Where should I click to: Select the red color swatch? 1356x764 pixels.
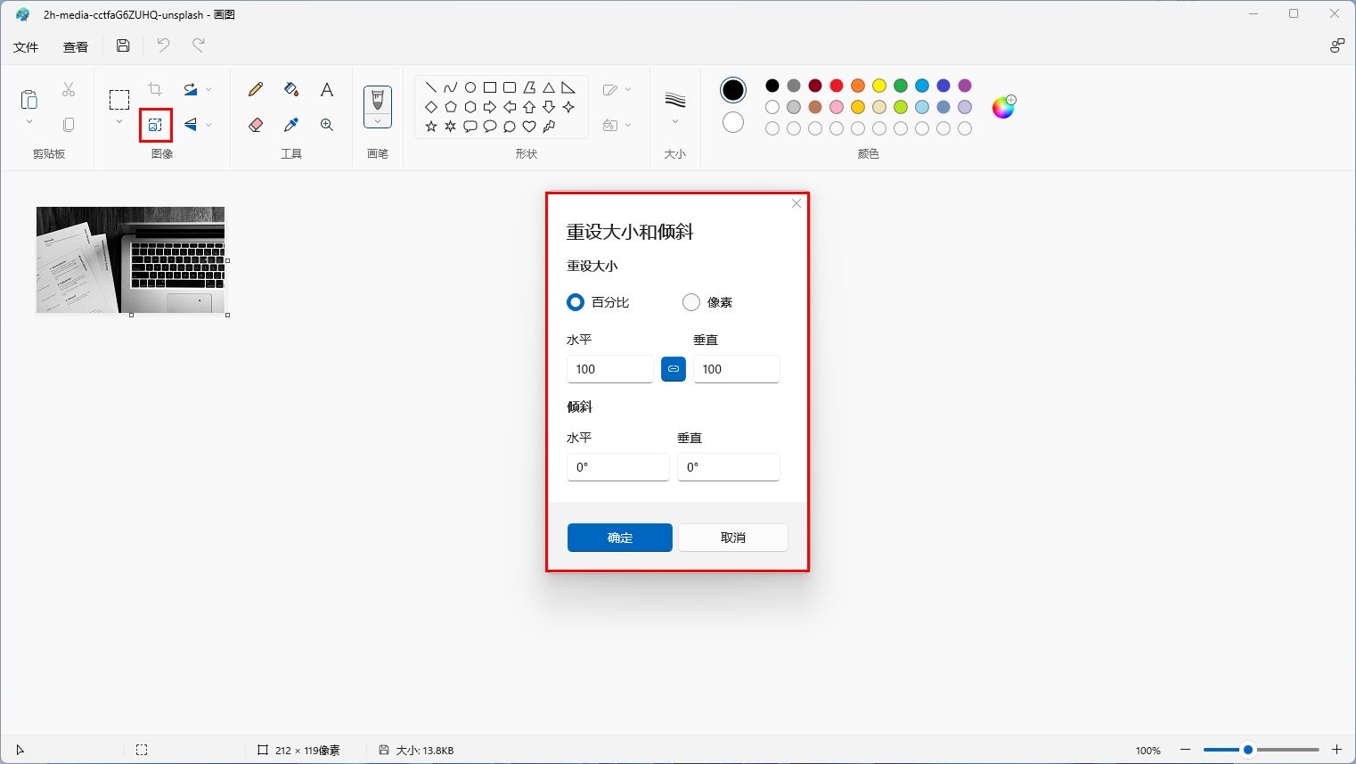click(836, 85)
